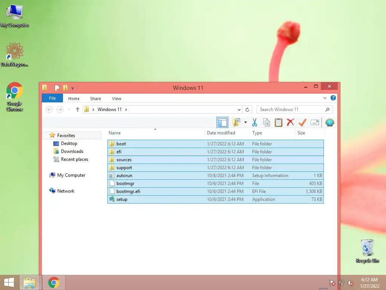Click the envelope-style rename icon in the toolbar
386x290 pixels.
click(315, 122)
